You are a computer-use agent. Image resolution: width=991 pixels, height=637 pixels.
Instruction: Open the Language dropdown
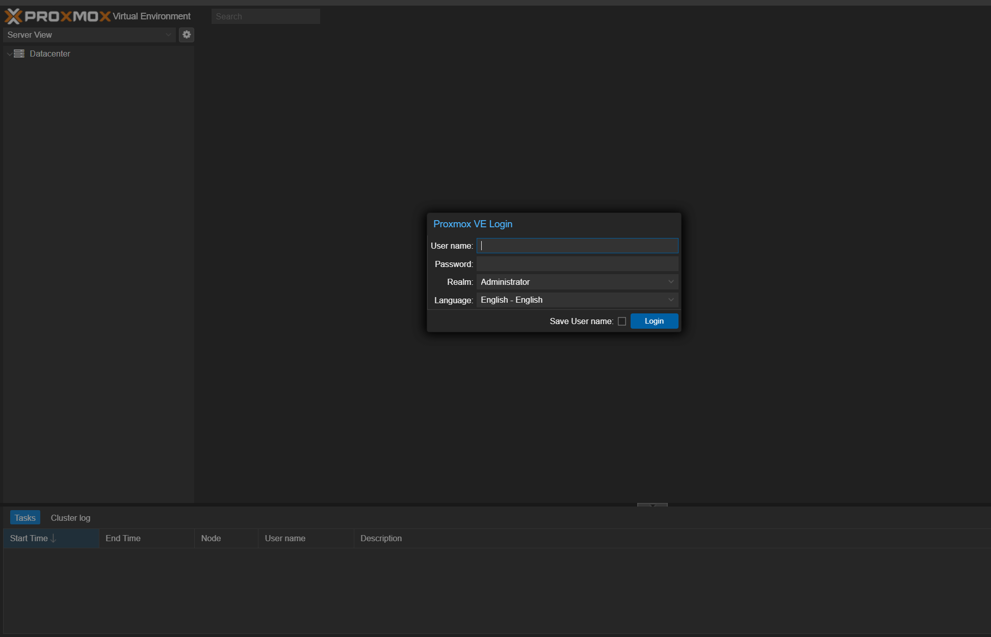click(x=577, y=300)
